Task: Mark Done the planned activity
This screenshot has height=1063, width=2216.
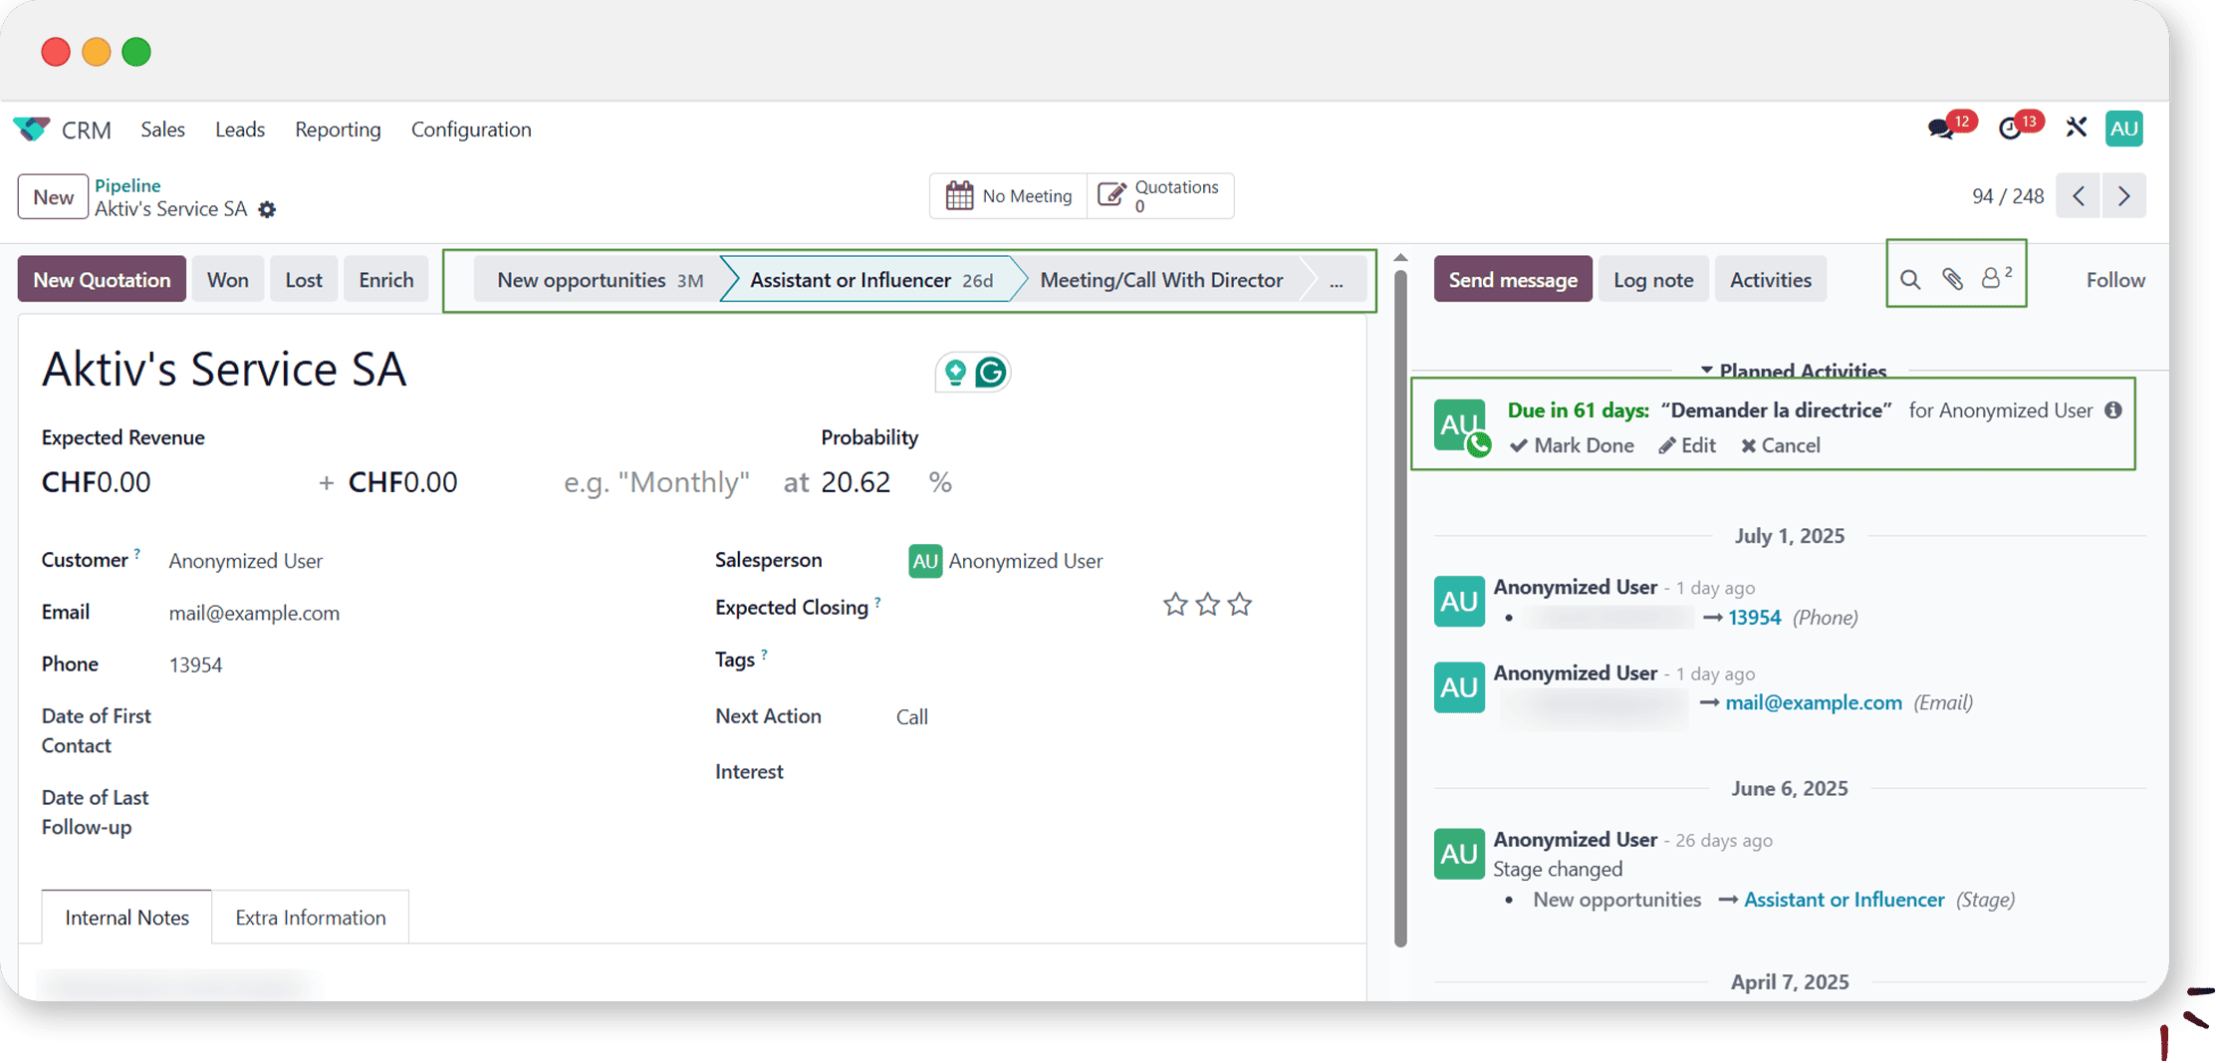Action: pos(1572,445)
